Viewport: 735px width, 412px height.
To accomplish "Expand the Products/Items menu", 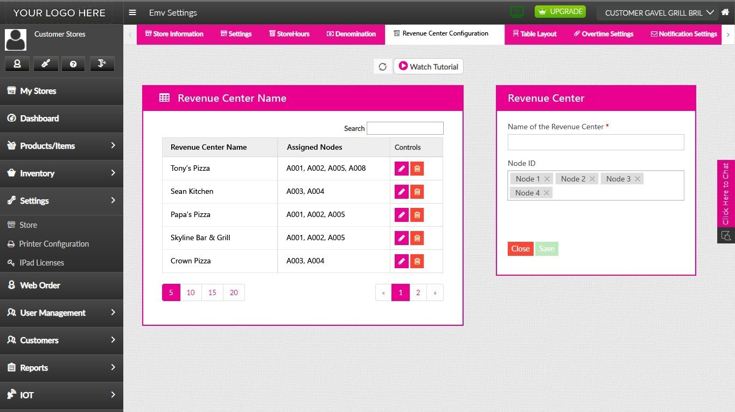I will coord(61,145).
